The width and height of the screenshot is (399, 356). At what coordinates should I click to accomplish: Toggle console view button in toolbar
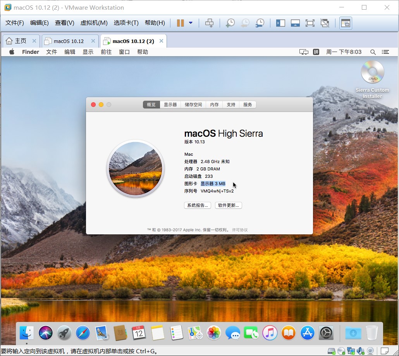point(346,23)
